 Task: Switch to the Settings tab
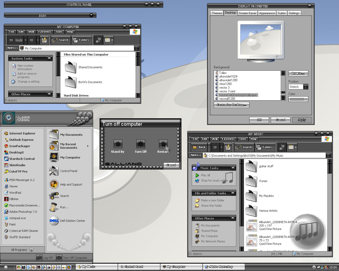click(x=294, y=13)
